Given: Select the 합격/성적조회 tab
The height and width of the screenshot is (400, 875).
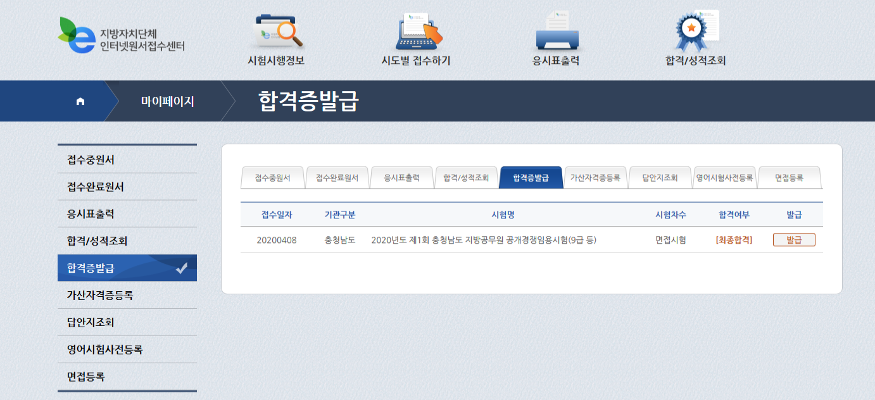Looking at the screenshot, I should [x=466, y=178].
